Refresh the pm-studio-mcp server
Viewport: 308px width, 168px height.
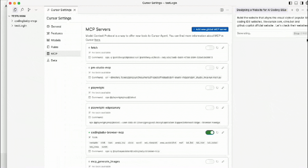217,68
